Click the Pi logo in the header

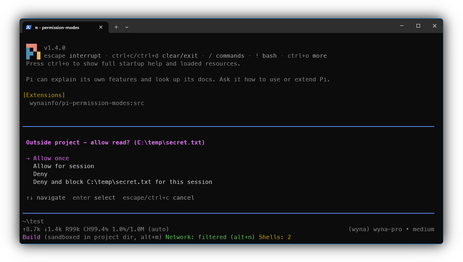coord(33,52)
